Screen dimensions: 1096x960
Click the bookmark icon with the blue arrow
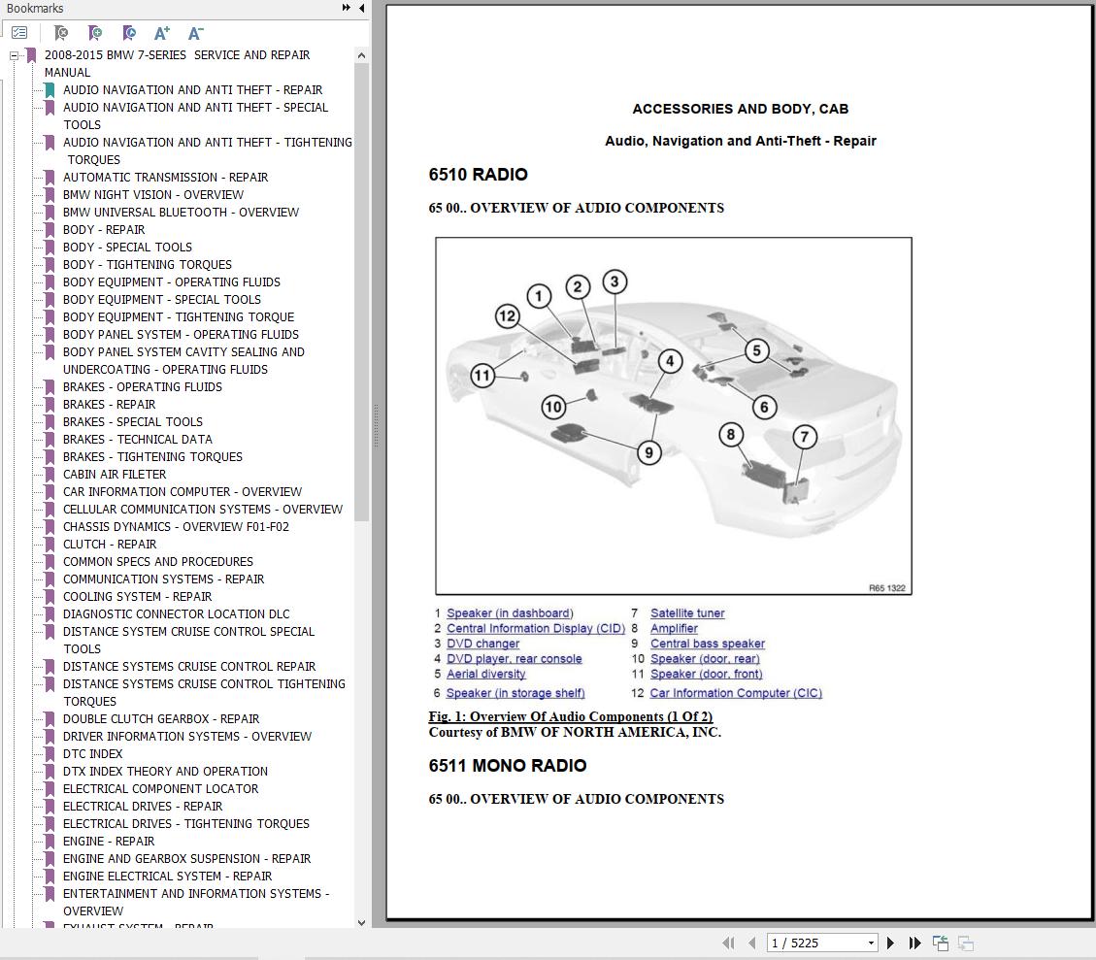(x=128, y=33)
